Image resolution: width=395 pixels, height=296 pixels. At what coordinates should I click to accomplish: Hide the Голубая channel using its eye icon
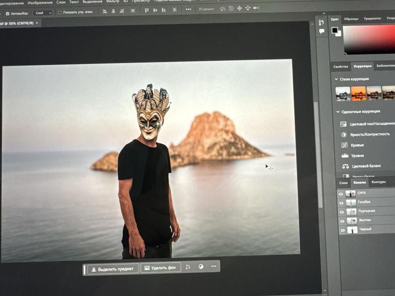click(x=342, y=203)
